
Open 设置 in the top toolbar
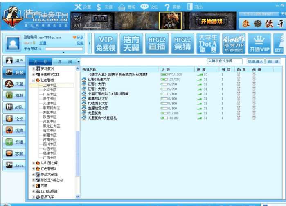pos(83,7)
